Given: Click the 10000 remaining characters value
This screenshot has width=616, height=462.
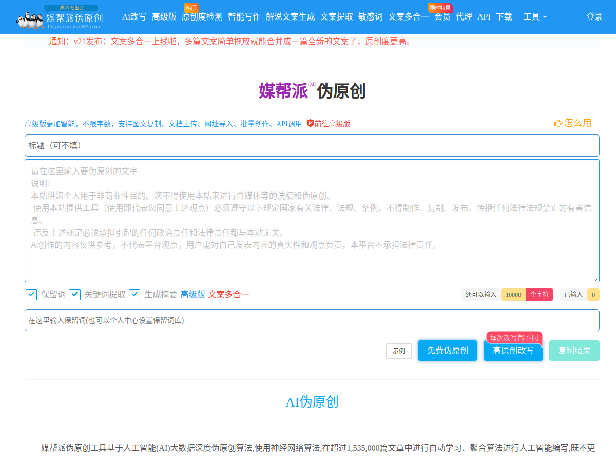Looking at the screenshot, I should click(513, 295).
